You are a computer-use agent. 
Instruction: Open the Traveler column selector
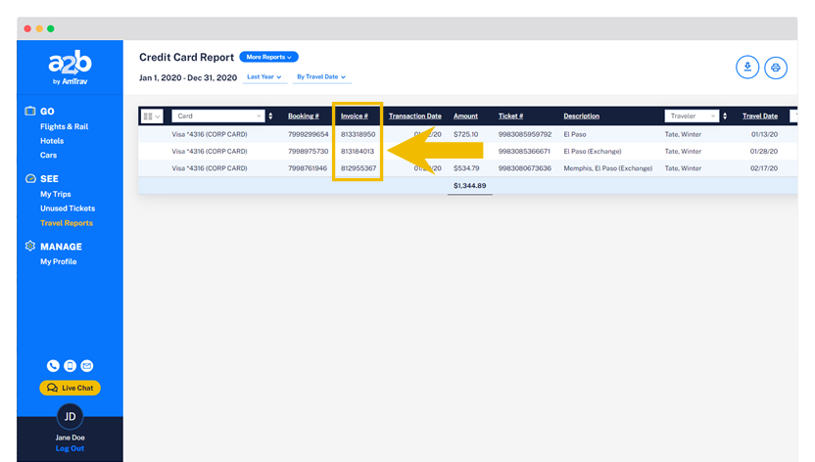(691, 116)
